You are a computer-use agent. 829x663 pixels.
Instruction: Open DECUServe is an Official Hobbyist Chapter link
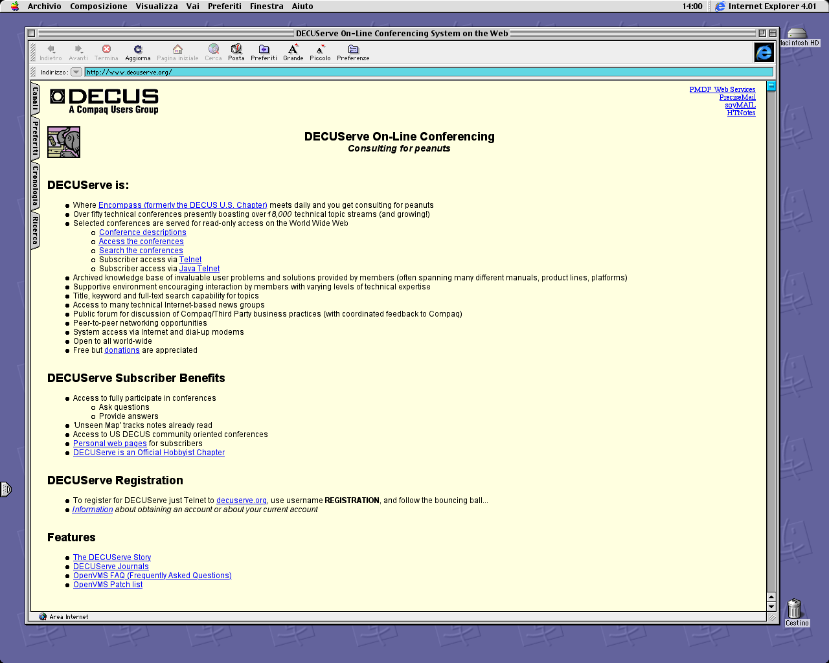pyautogui.click(x=149, y=453)
